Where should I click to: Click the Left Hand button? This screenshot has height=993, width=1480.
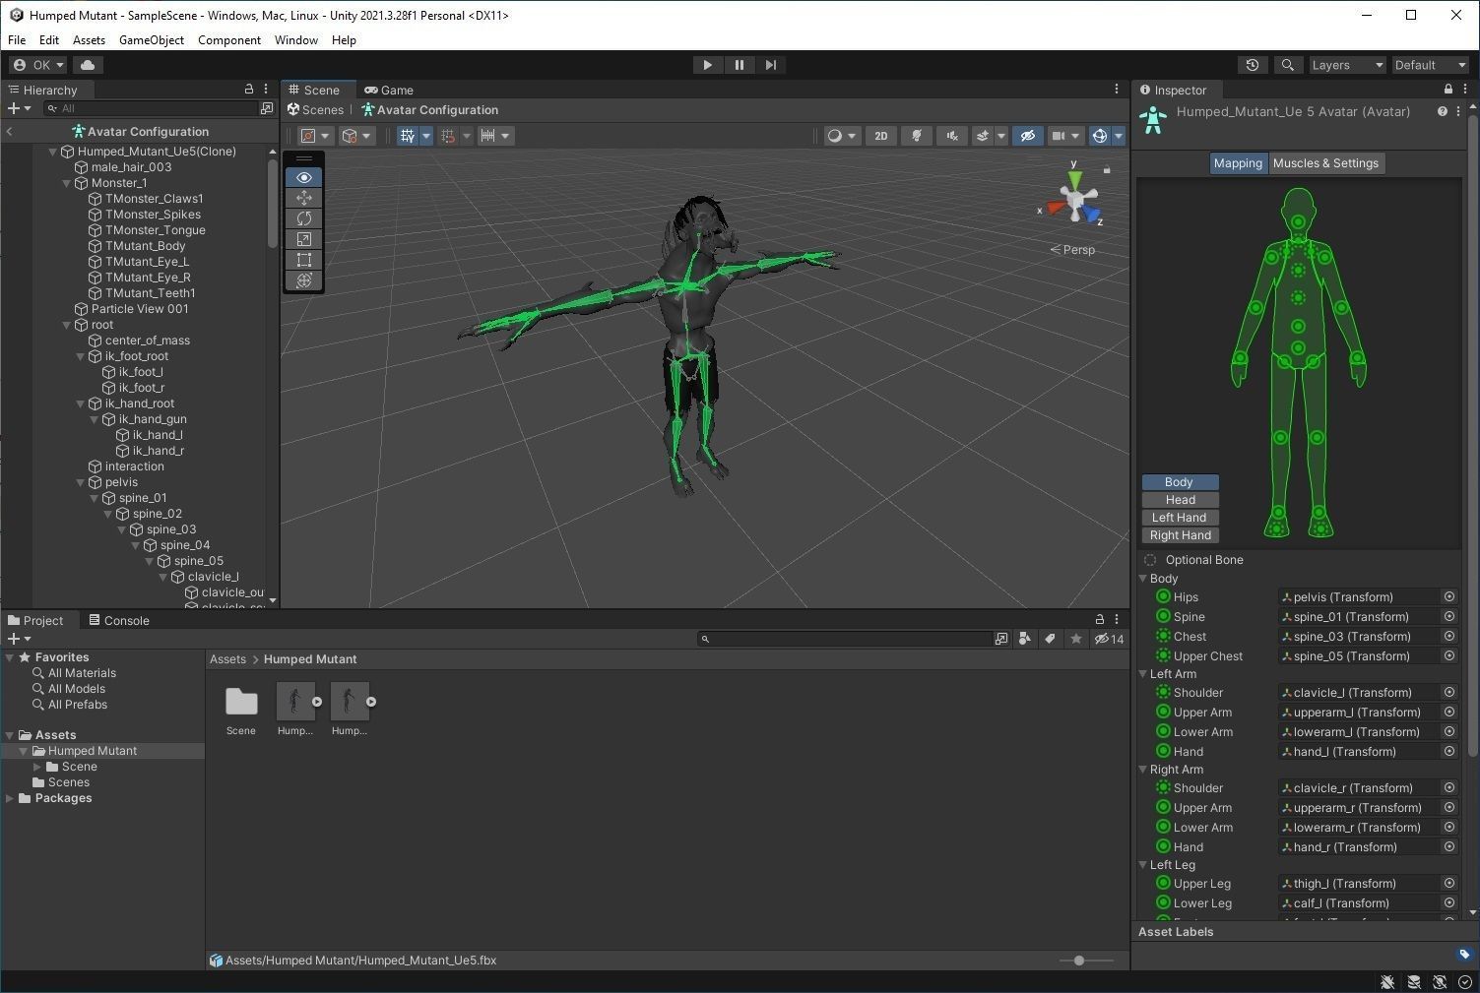coord(1180,518)
